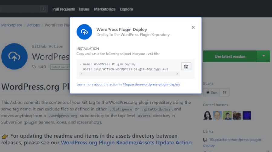272x152 pixels.
Task: Copy the installation snippet to clipboard
Action: (186, 66)
